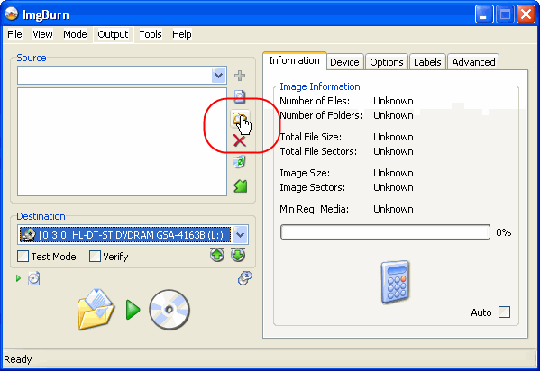Switch to the Device tab

pos(344,62)
